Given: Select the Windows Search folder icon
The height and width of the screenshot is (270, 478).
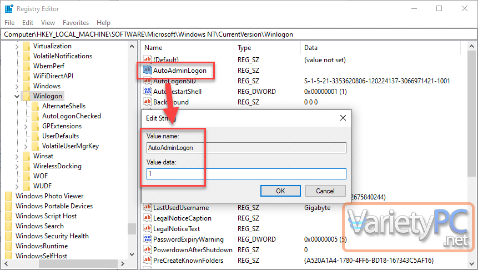Looking at the screenshot, I should point(9,226).
